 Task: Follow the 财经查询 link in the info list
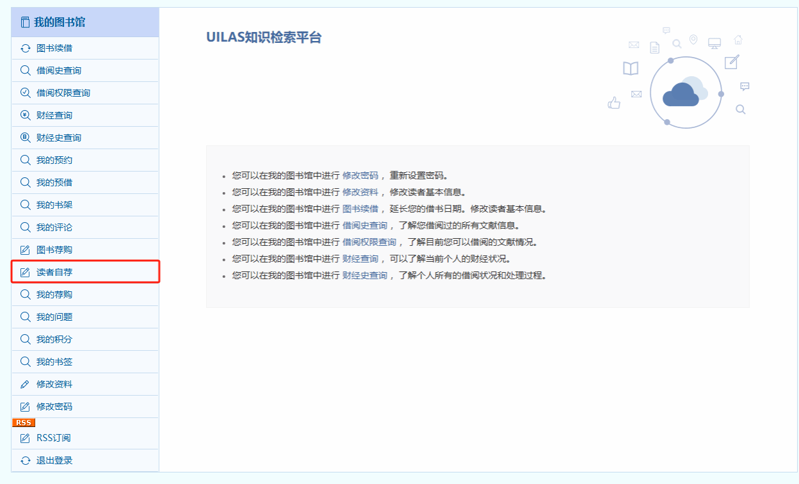pos(360,259)
